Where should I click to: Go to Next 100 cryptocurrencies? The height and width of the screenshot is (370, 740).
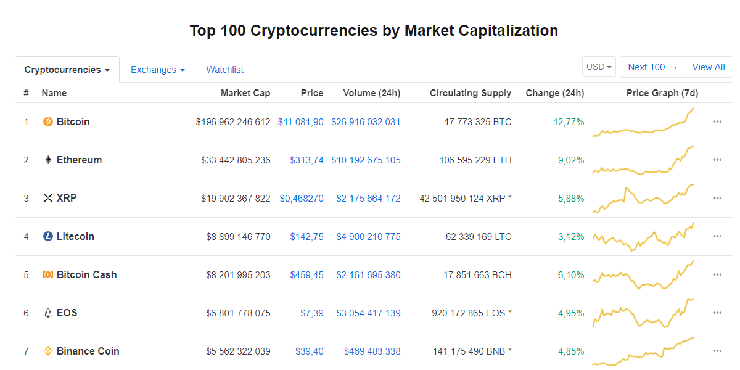[652, 67]
